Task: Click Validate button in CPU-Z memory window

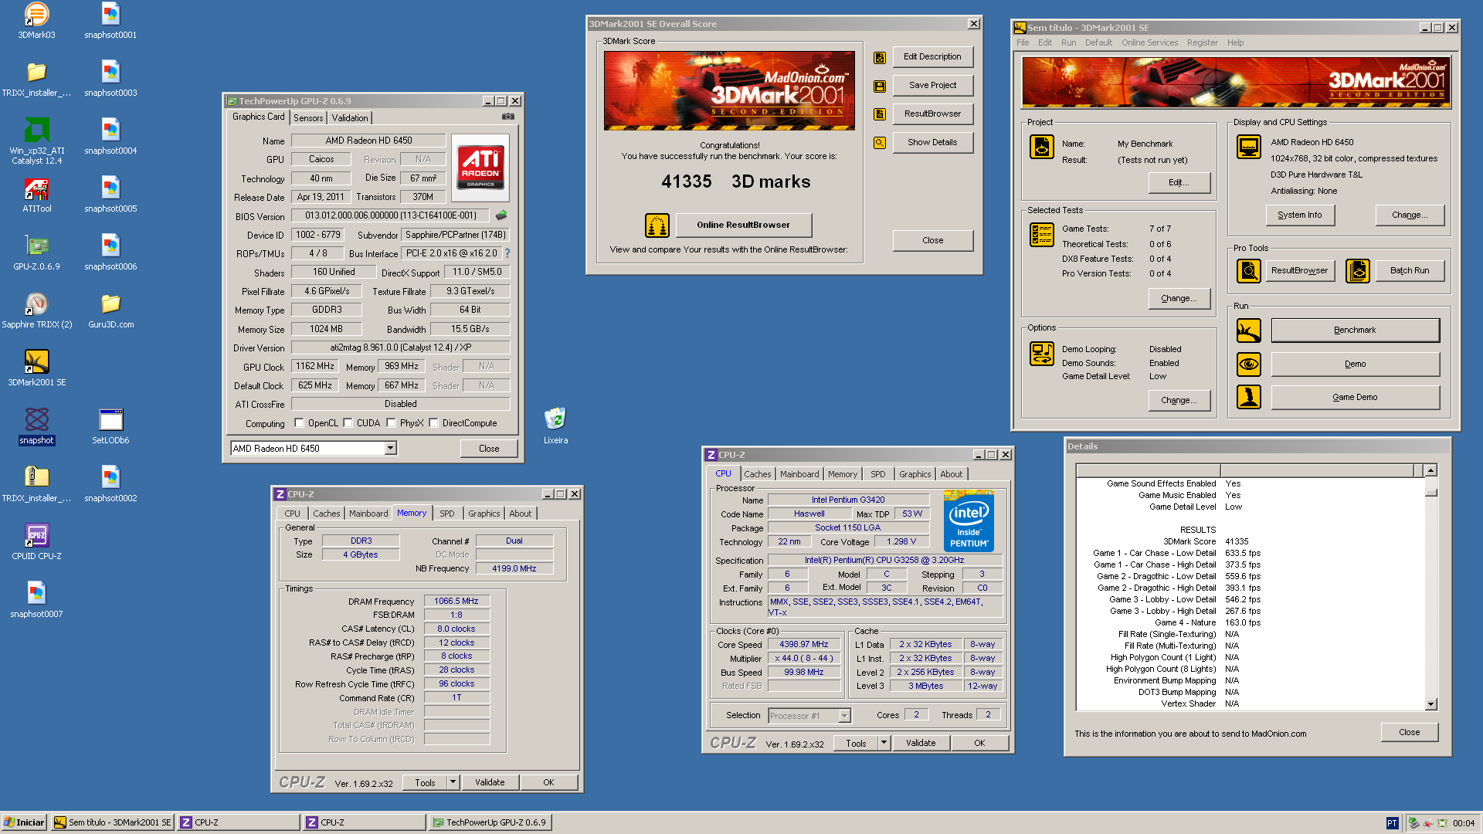Action: pyautogui.click(x=490, y=782)
